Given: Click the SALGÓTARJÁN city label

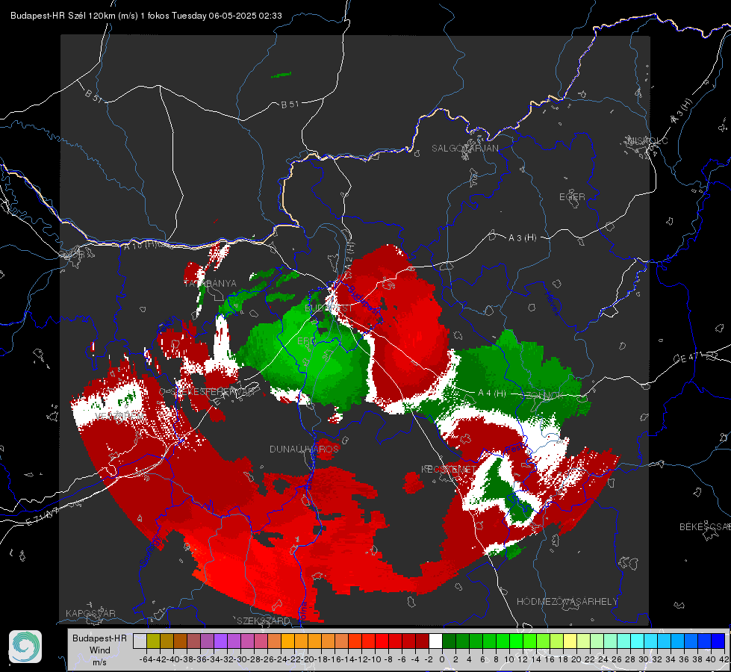Looking at the screenshot, I should click(x=464, y=149).
